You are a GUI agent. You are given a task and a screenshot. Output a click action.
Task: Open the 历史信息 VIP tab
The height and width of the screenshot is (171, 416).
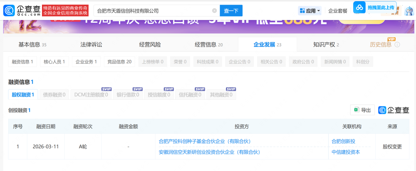[x=381, y=45]
